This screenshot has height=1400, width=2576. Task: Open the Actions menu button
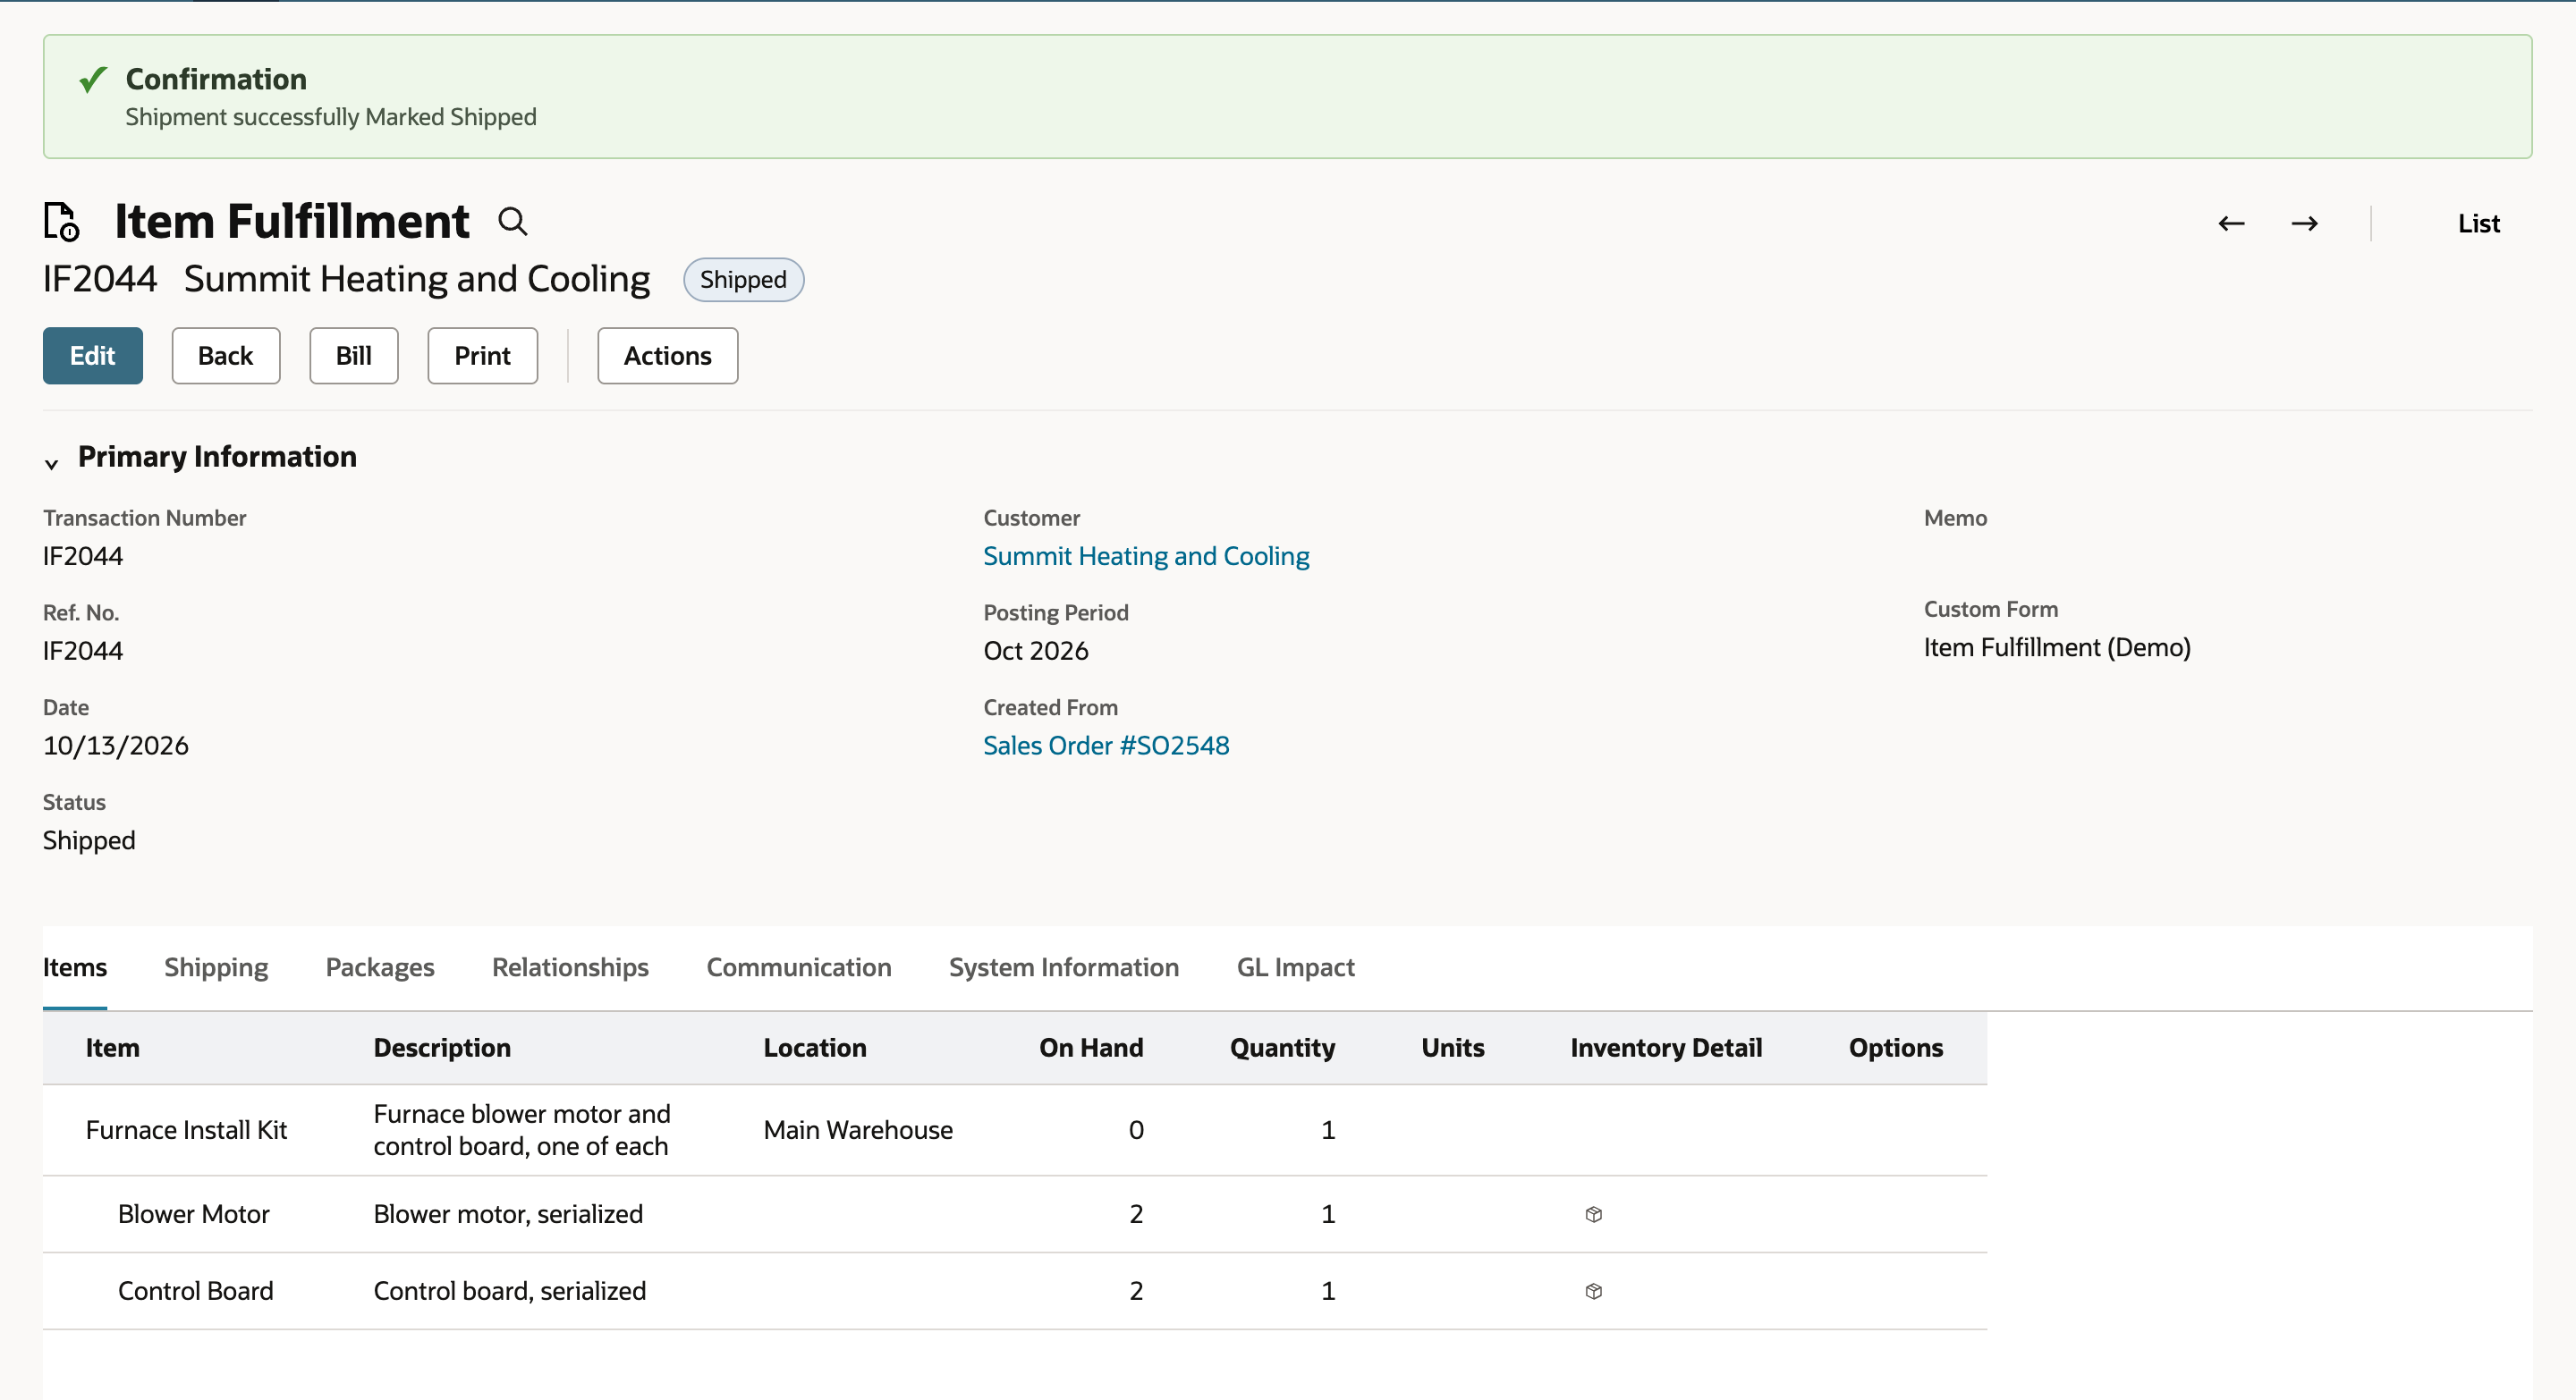[x=667, y=356]
